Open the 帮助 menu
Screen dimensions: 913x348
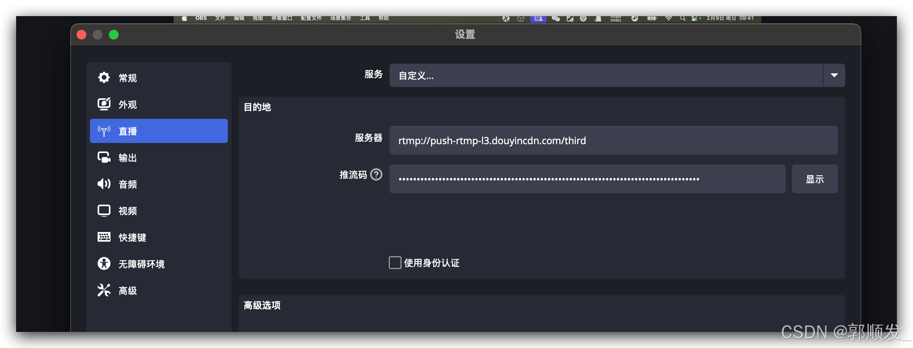(x=384, y=18)
